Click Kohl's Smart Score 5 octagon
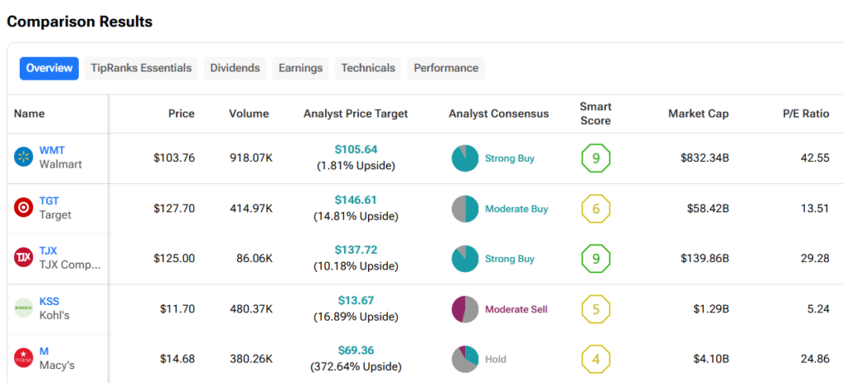This screenshot has height=383, width=843. [x=595, y=309]
